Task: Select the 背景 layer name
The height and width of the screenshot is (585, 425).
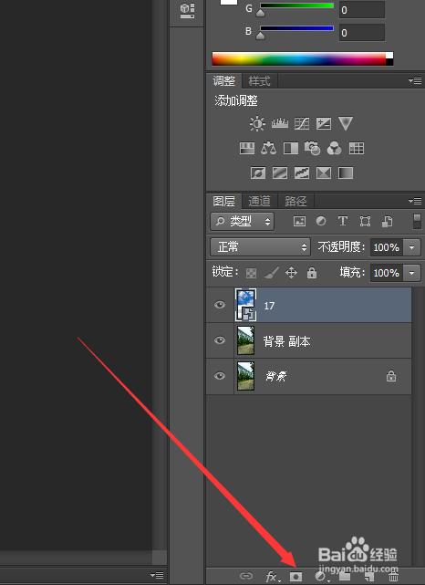Action: tap(275, 376)
